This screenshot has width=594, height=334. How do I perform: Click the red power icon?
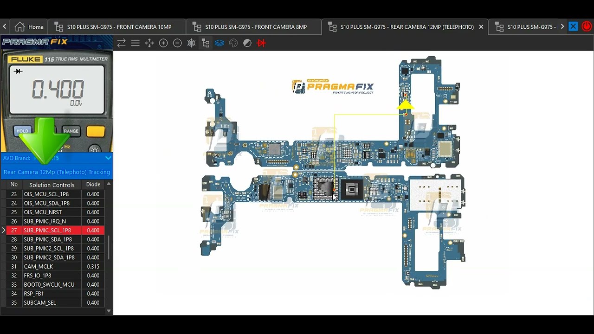click(587, 26)
